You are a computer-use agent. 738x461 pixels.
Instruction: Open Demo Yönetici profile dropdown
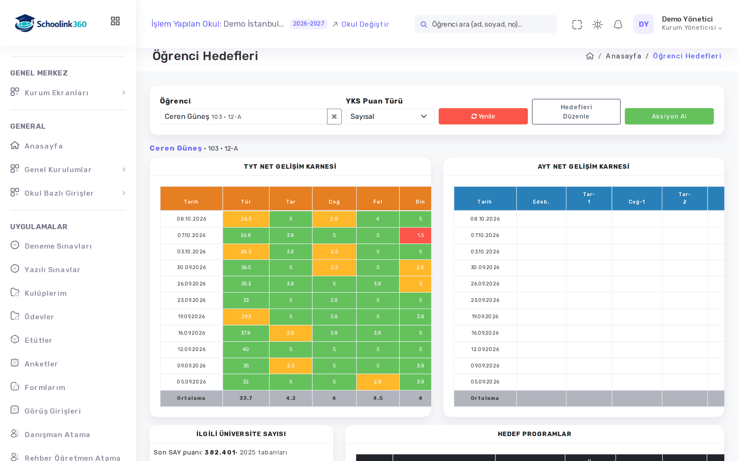tap(692, 23)
